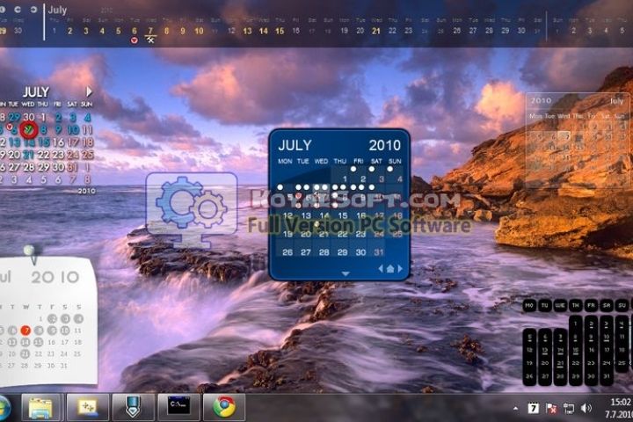The width and height of the screenshot is (633, 422).
Task: Open the Command Prompt taskbar icon
Action: point(178,408)
